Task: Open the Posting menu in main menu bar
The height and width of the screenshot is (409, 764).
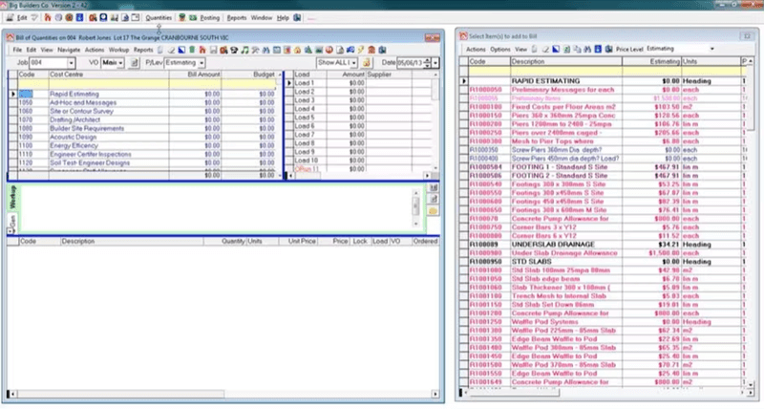Action: click(209, 17)
